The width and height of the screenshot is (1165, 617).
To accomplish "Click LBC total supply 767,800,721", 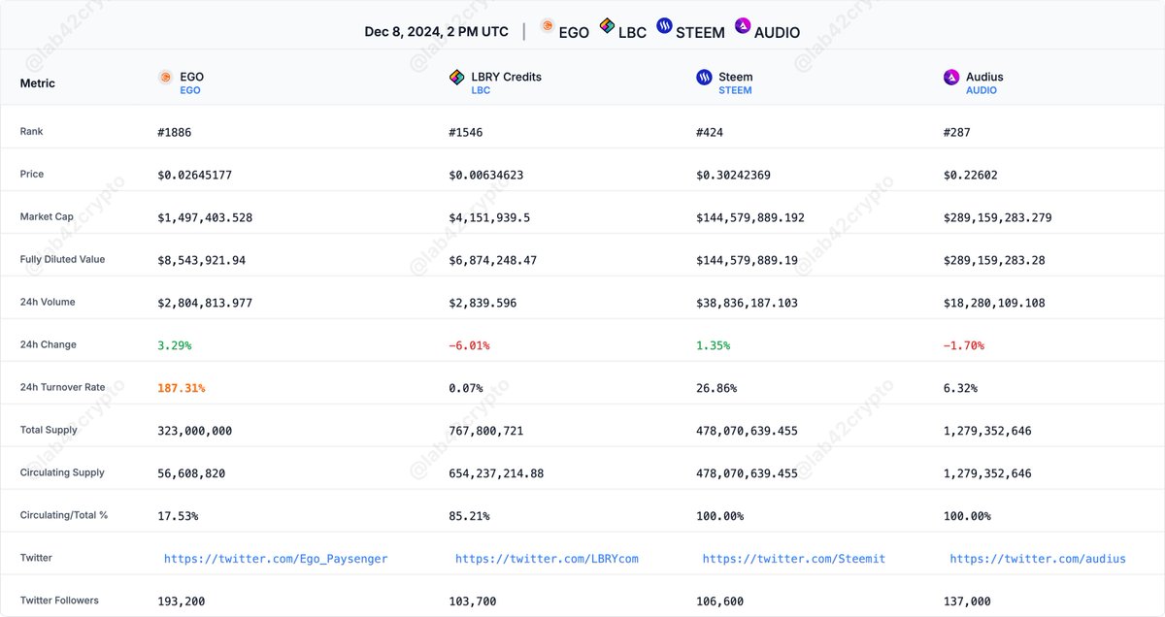I will pyautogui.click(x=486, y=431).
